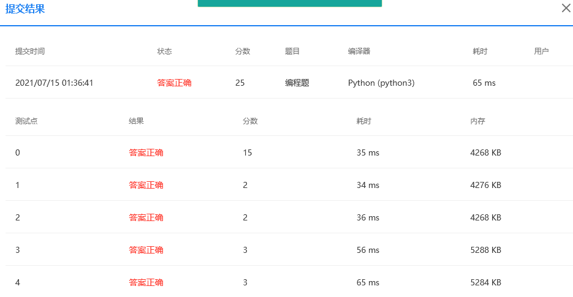Viewport: 573px width, 297px height.
Task: Select test point 1 row number
Action: pos(18,185)
